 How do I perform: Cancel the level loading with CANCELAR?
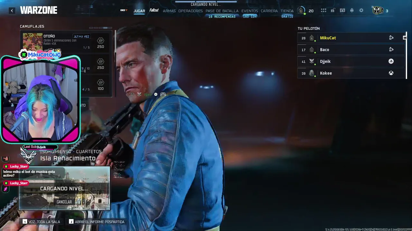tap(64, 202)
